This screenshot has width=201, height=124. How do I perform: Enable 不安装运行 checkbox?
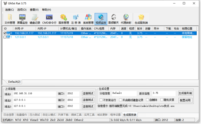(x=101, y=100)
